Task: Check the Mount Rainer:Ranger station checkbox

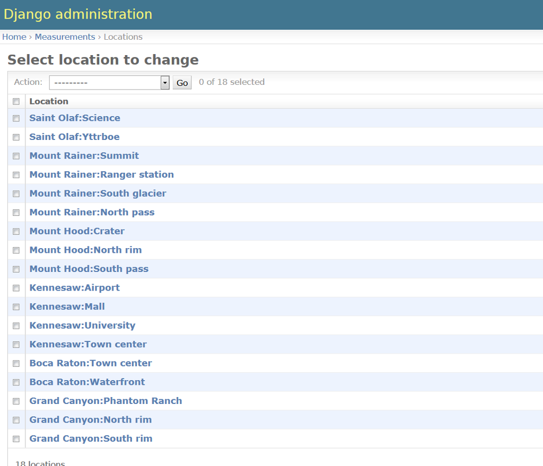Action: [x=16, y=175]
